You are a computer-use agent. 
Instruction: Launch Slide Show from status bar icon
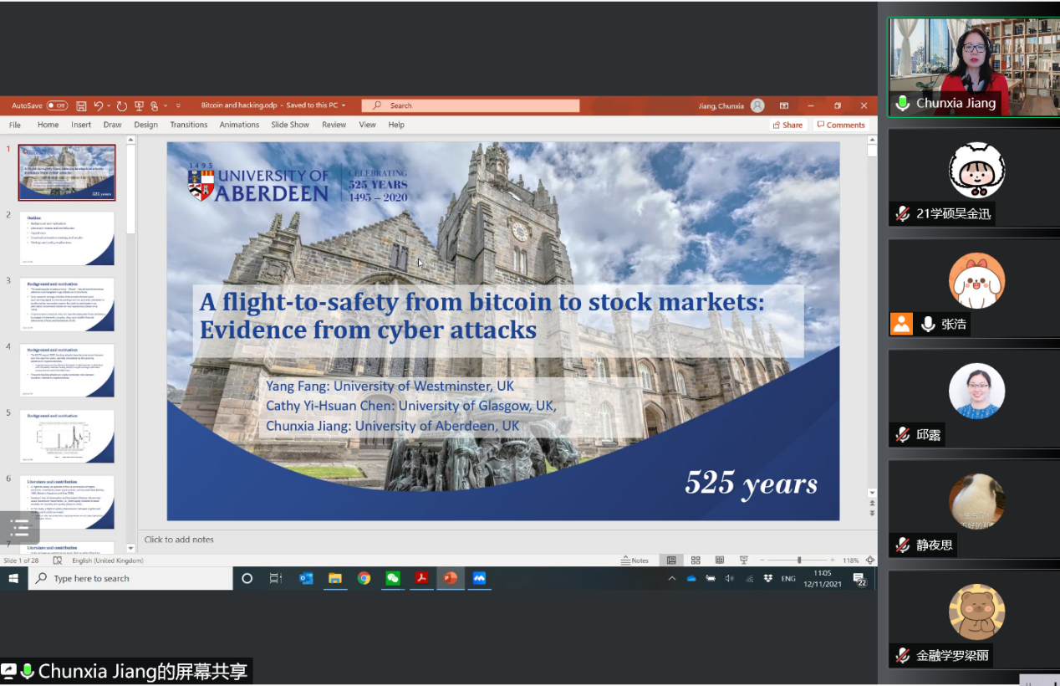click(x=743, y=561)
